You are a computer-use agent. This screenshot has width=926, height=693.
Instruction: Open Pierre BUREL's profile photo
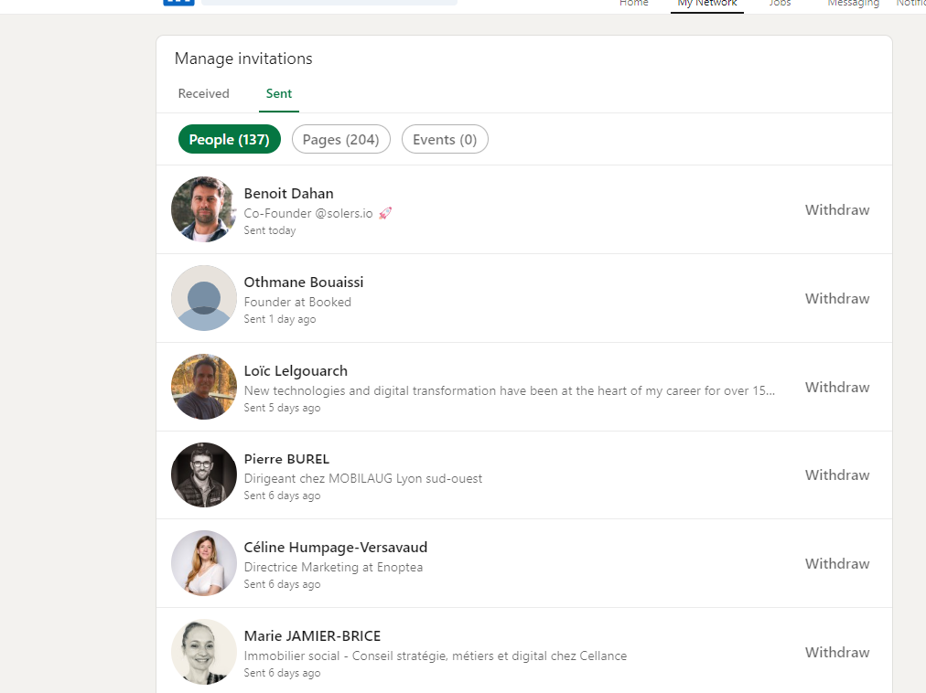pos(204,474)
